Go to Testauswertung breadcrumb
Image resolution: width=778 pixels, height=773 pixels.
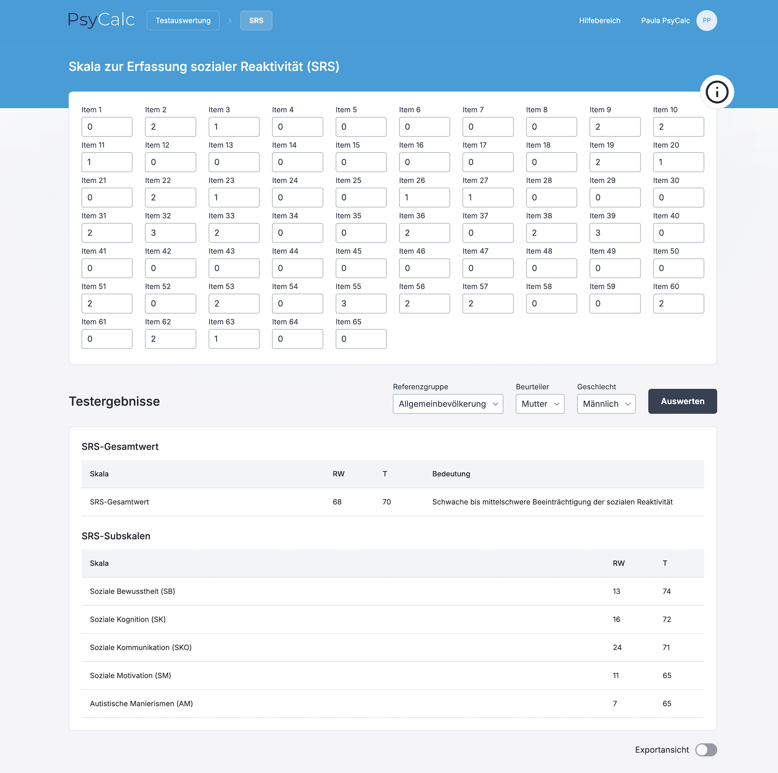click(x=183, y=21)
